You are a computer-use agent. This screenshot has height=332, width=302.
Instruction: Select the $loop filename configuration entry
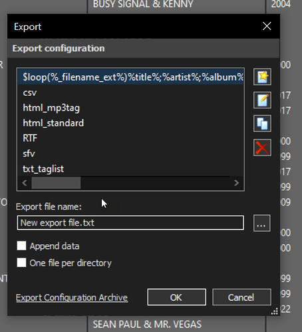click(x=130, y=77)
